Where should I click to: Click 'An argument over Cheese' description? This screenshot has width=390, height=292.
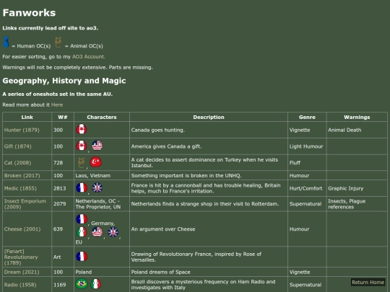pos(163,229)
